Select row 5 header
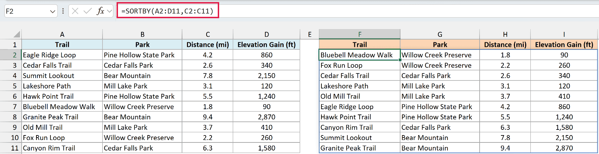Viewport: 599px width, 154px height. coord(11,86)
